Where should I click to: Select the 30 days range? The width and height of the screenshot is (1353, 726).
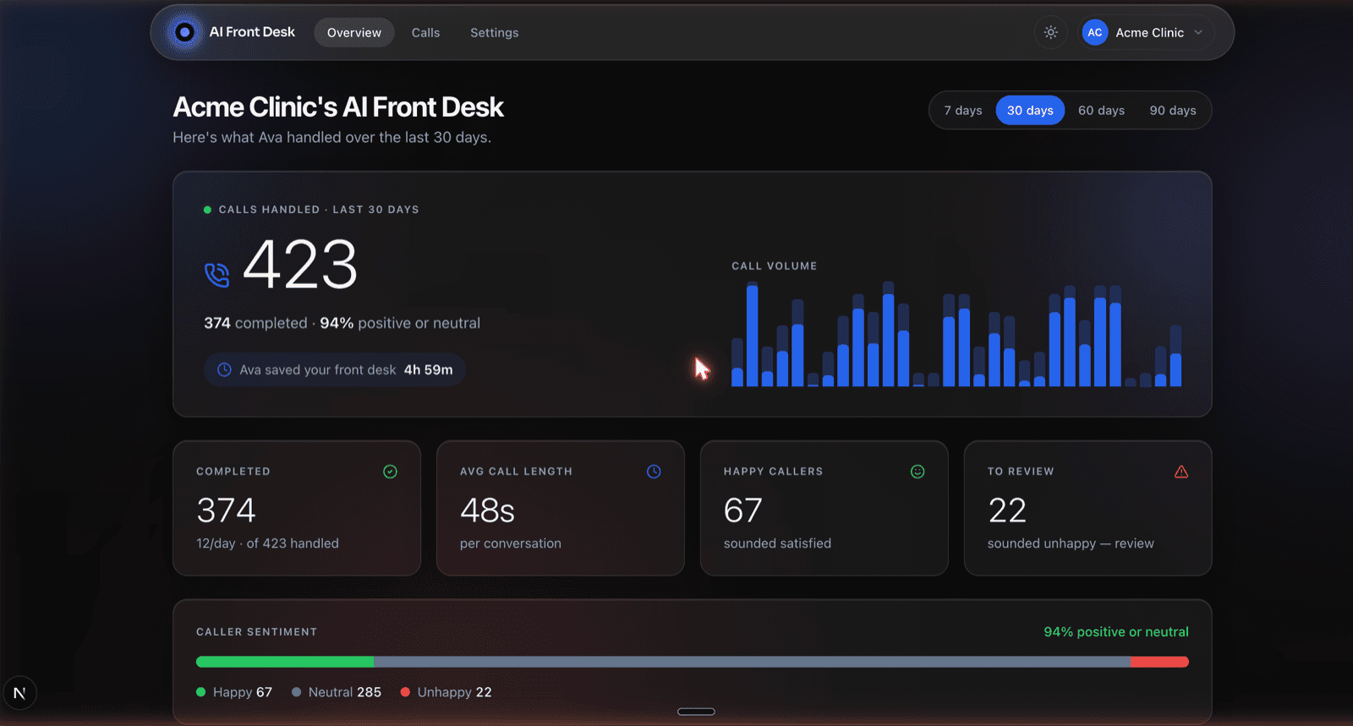click(x=1030, y=110)
